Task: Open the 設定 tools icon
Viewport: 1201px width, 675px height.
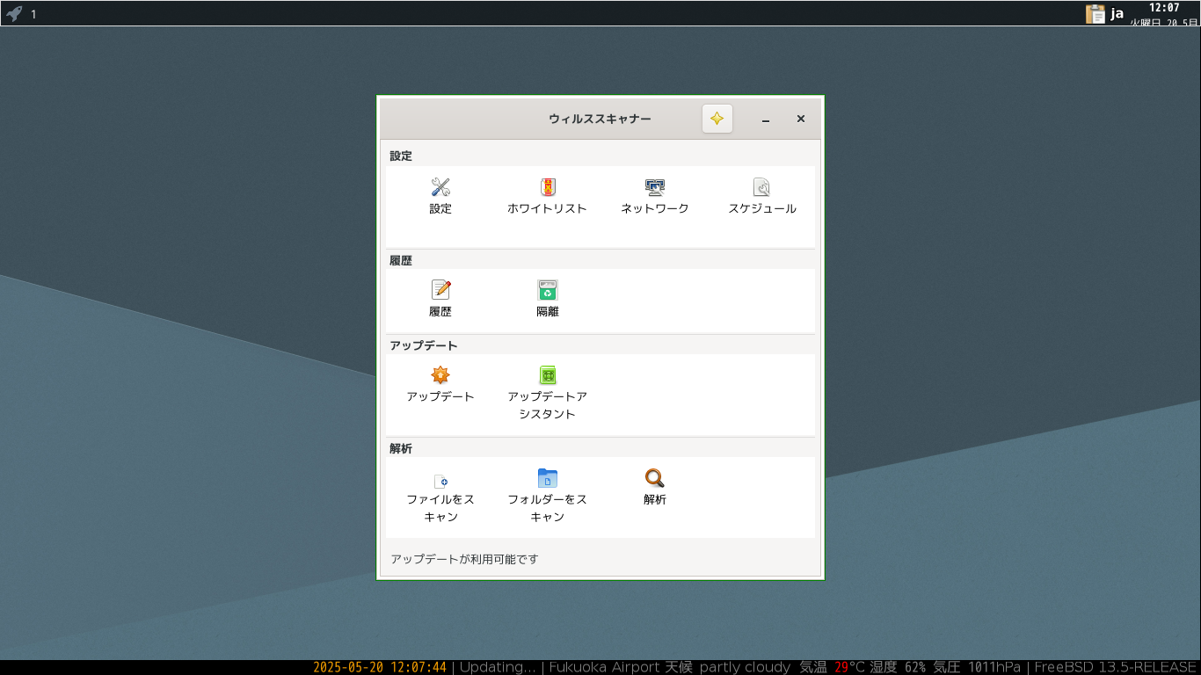Action: (440, 187)
